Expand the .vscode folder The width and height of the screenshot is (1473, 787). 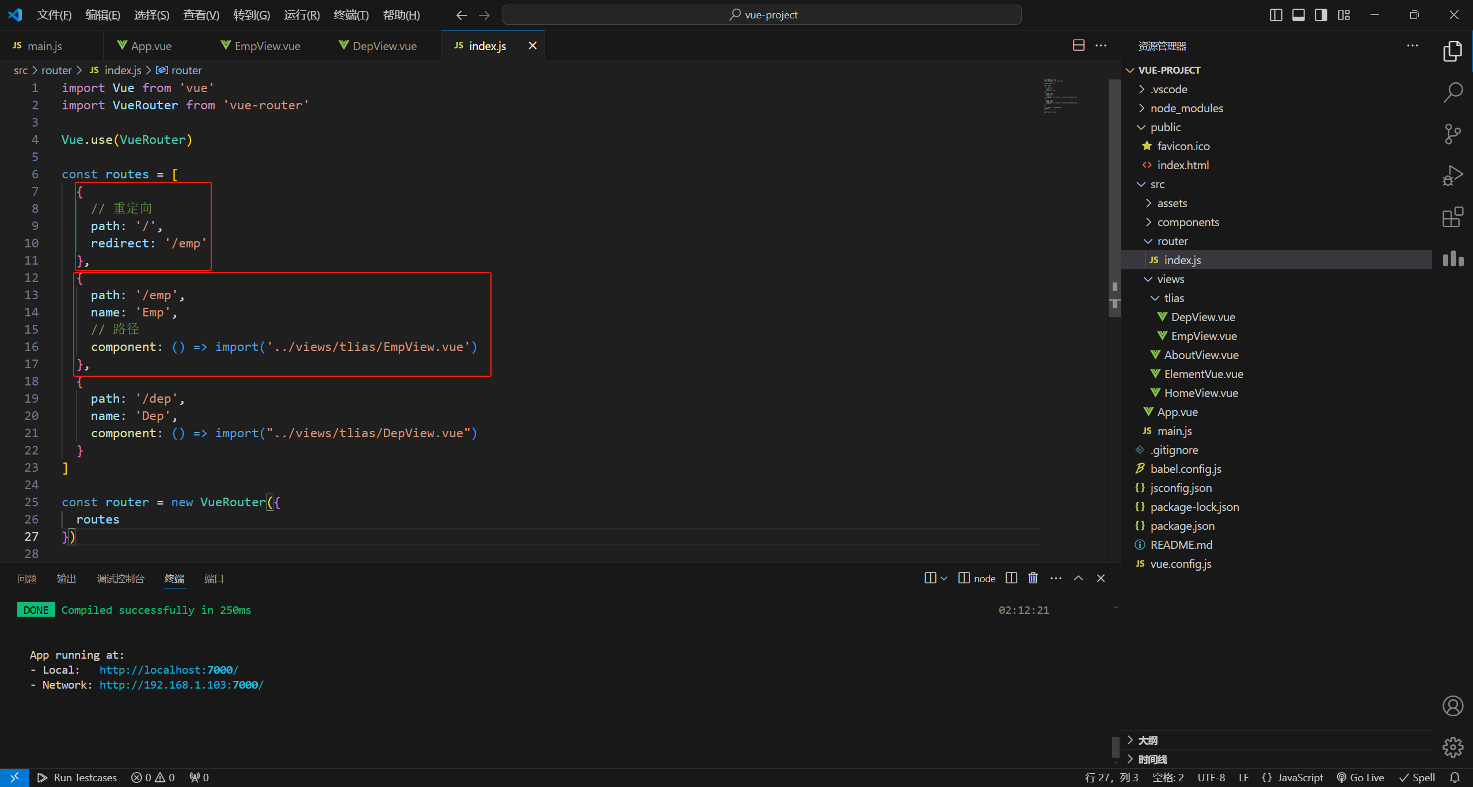coord(1277,89)
